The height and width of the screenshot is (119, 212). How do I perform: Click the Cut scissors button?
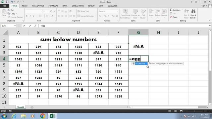point(11,10)
